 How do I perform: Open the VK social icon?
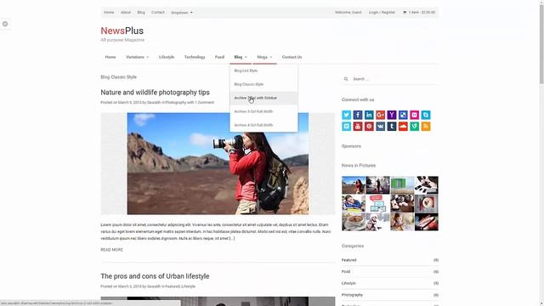point(380,127)
